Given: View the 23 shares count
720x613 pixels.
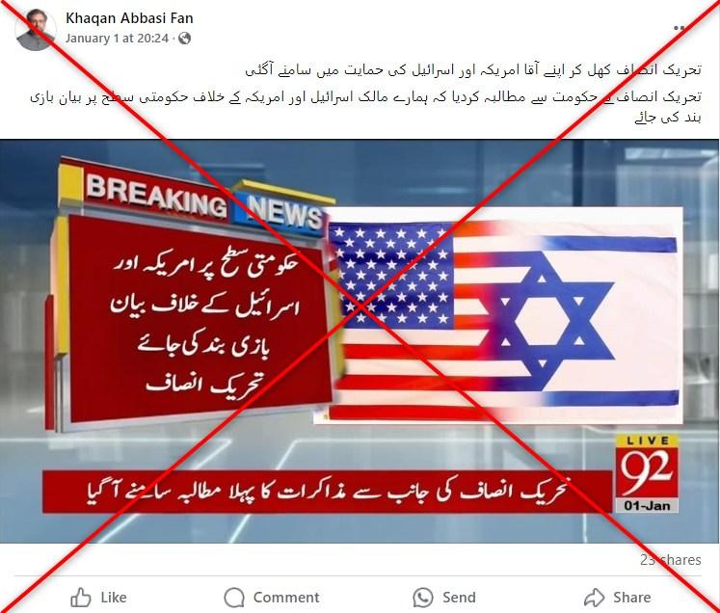Looking at the screenshot, I should click(x=671, y=560).
